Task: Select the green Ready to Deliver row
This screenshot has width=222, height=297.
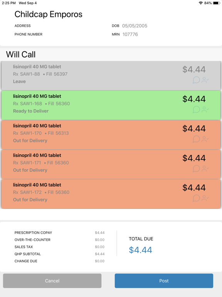Action: click(x=111, y=105)
